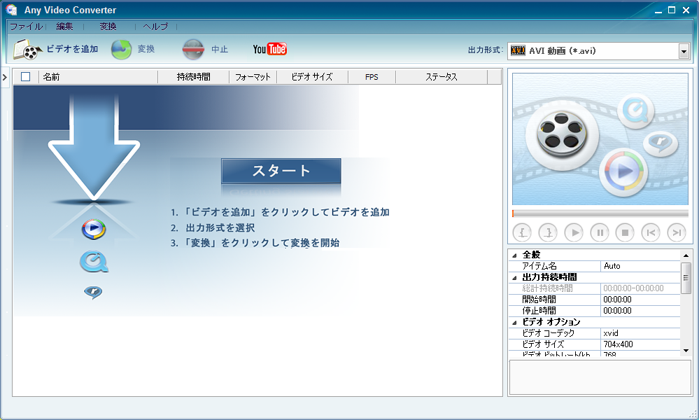The height and width of the screenshot is (420, 699).
Task: Stop the preview playback
Action: 625,232
